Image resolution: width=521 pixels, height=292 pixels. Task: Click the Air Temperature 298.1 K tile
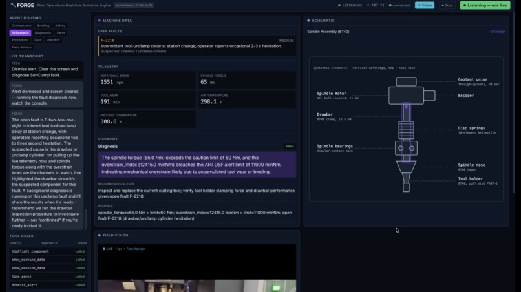tap(247, 99)
